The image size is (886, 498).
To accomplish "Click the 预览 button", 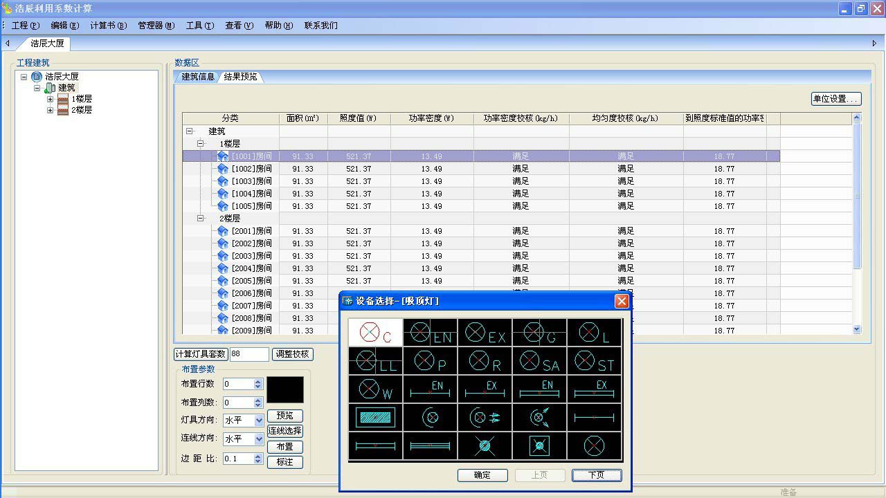I will point(284,416).
